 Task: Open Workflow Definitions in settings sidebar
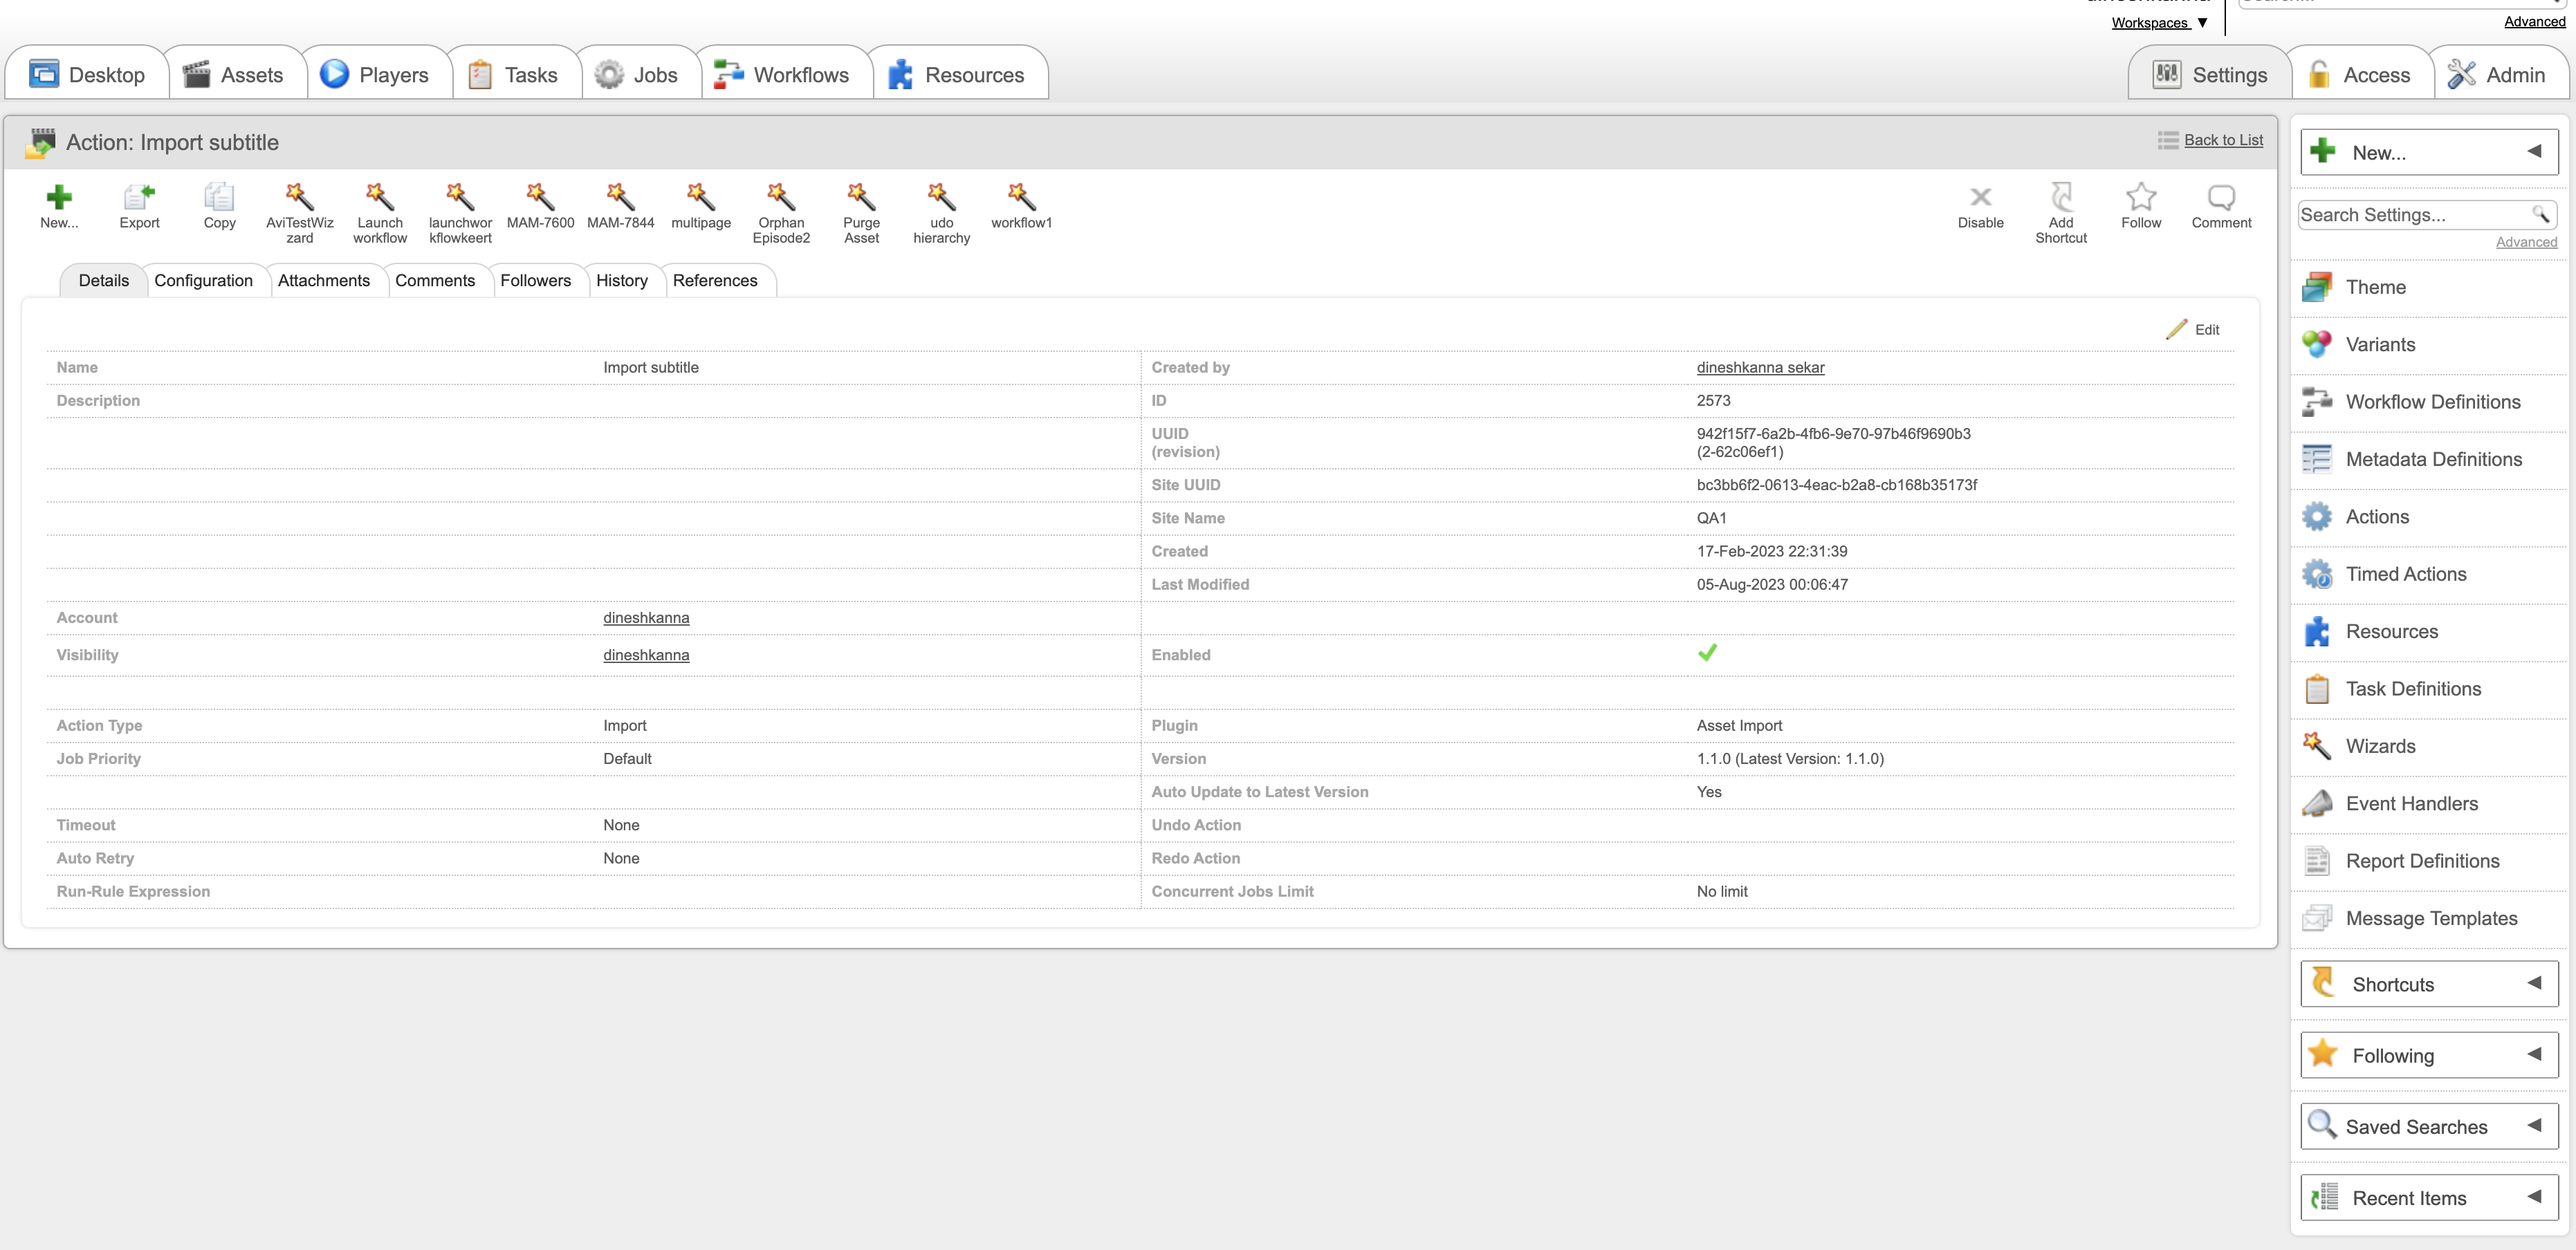pyautogui.click(x=2432, y=402)
